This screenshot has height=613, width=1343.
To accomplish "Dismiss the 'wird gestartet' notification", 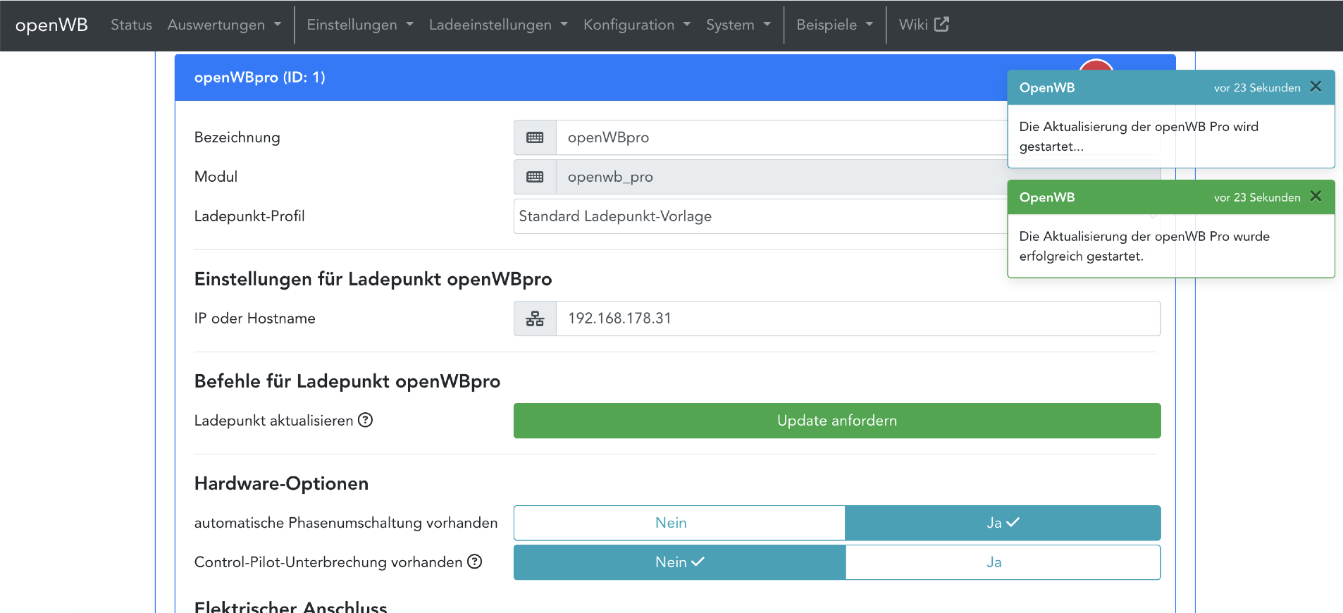I will 1315,87.
